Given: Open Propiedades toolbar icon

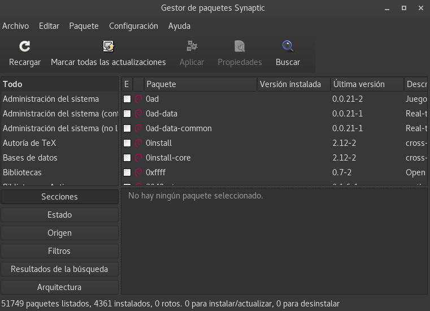Looking at the screenshot, I should pos(240,46).
